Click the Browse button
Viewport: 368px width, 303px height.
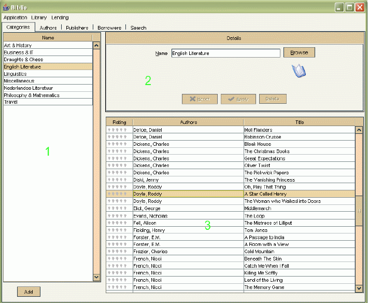pos(299,52)
